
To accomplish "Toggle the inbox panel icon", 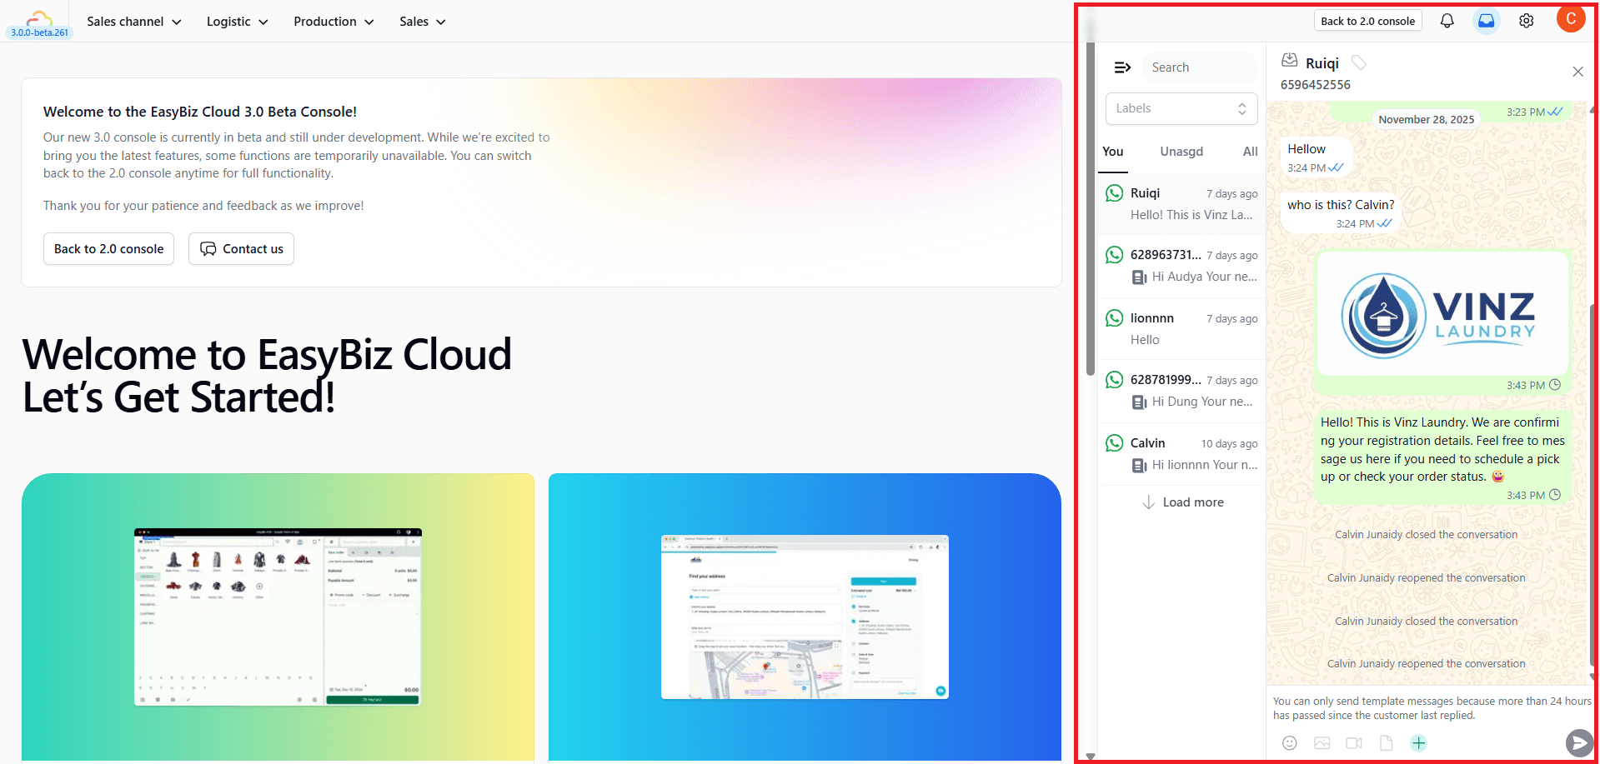I will 1486,21.
